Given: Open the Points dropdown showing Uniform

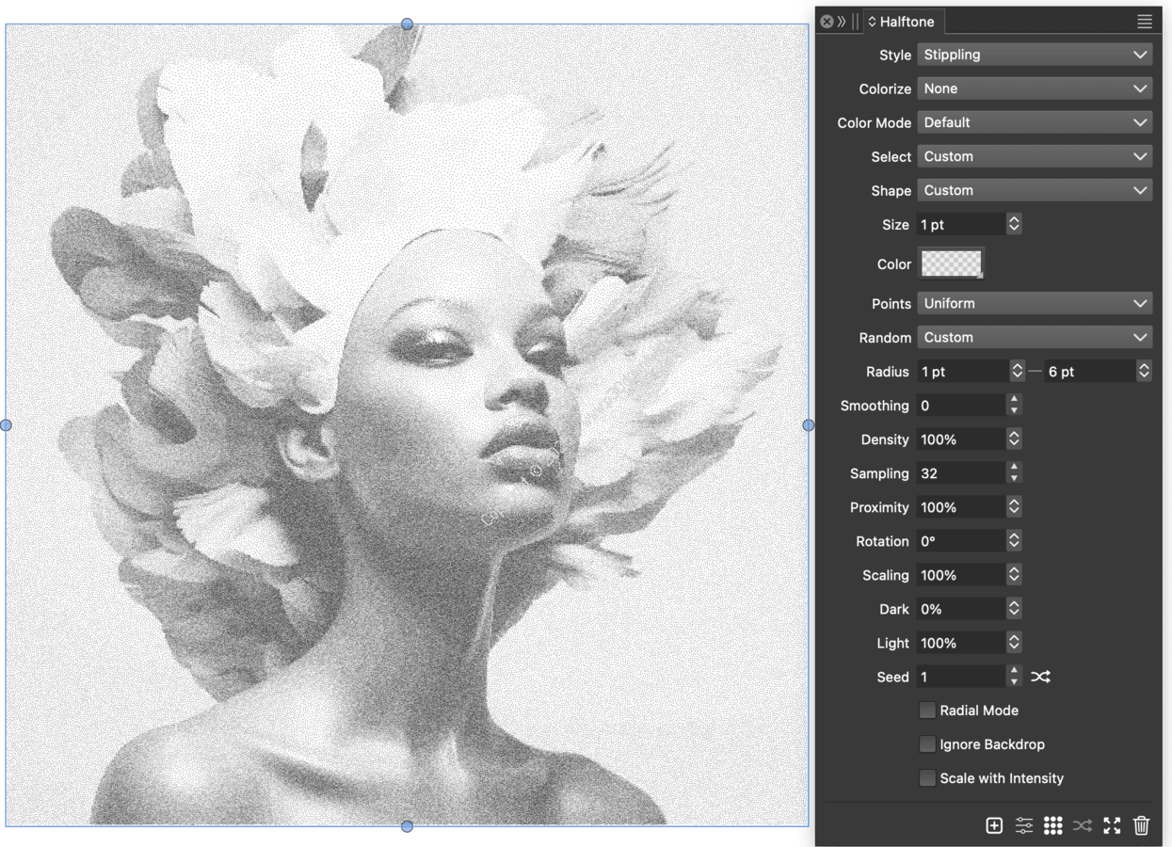Looking at the screenshot, I should point(1035,303).
